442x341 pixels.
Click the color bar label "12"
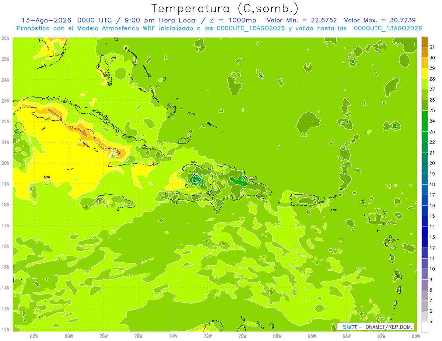tap(432, 248)
